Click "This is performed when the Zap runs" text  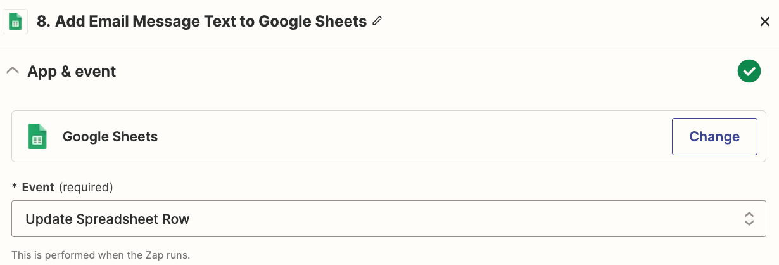(x=101, y=255)
